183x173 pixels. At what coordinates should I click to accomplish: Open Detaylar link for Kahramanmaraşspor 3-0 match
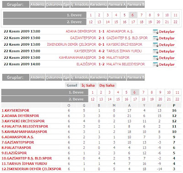pos(167,58)
